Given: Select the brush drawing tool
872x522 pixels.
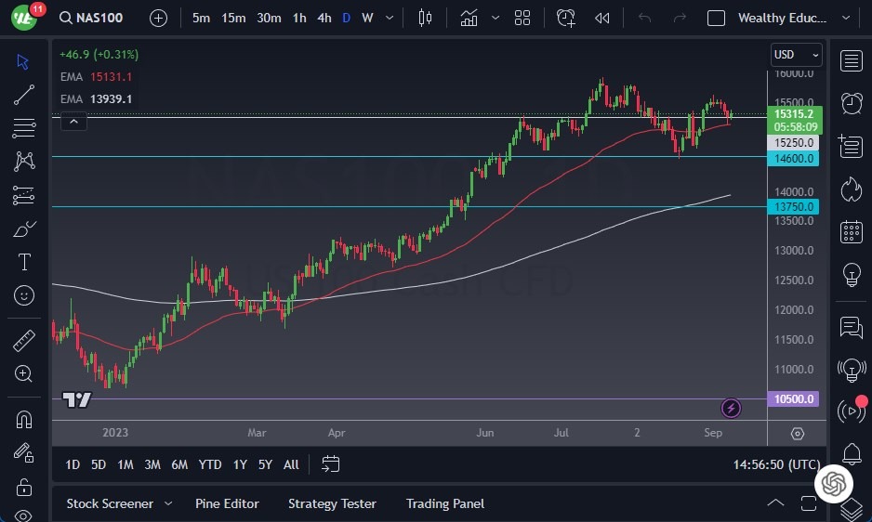Looking at the screenshot, I should pos(24,228).
